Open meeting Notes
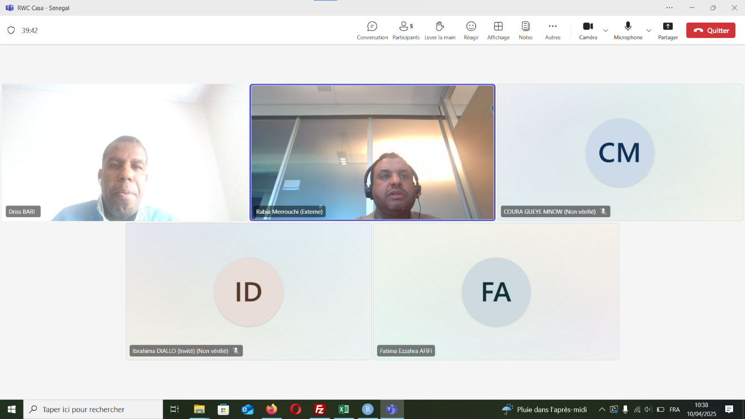 tap(525, 30)
